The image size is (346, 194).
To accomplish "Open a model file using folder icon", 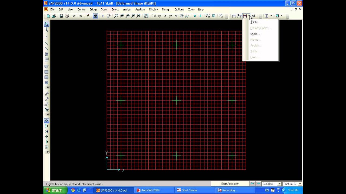I will [54, 16].
